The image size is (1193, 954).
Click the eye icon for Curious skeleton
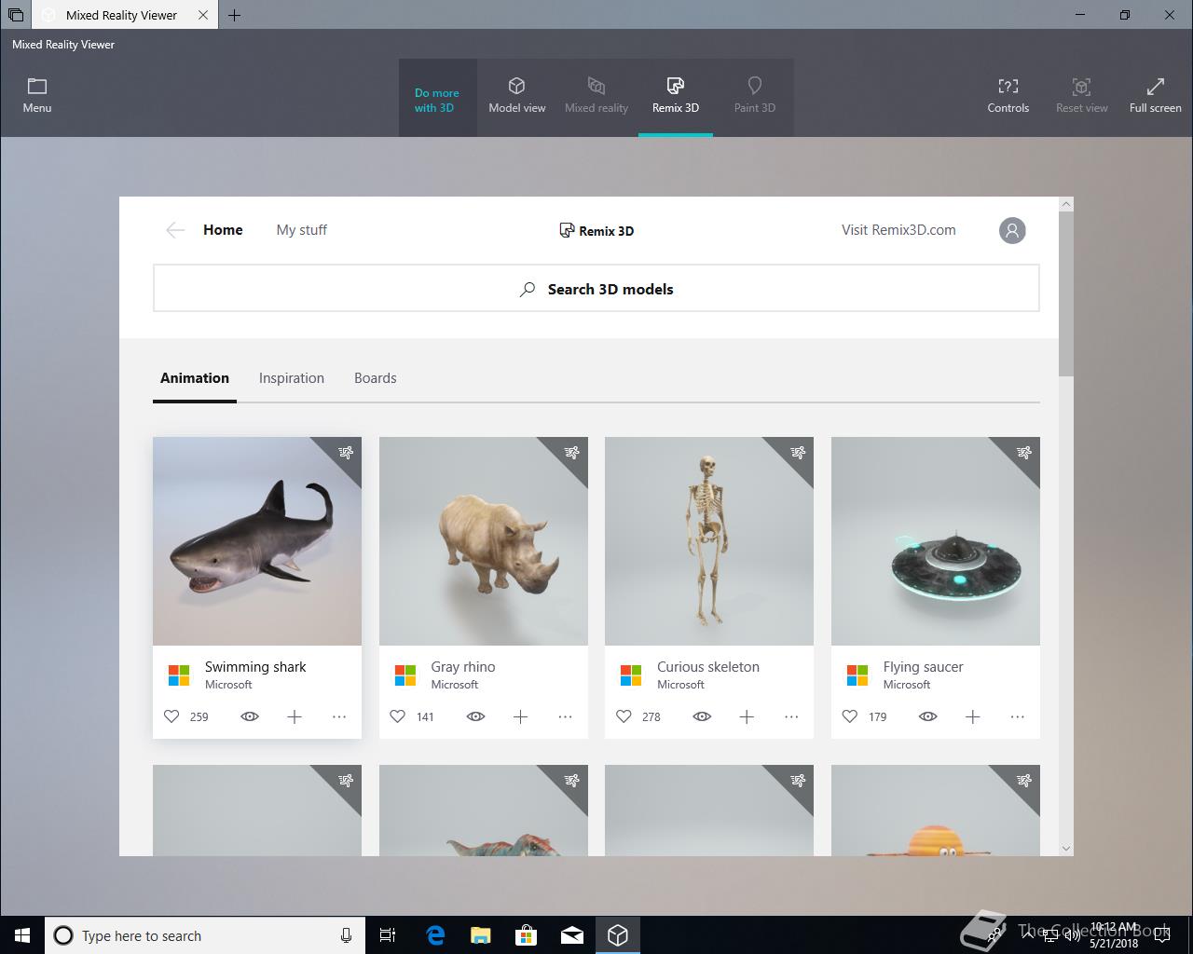pos(702,716)
